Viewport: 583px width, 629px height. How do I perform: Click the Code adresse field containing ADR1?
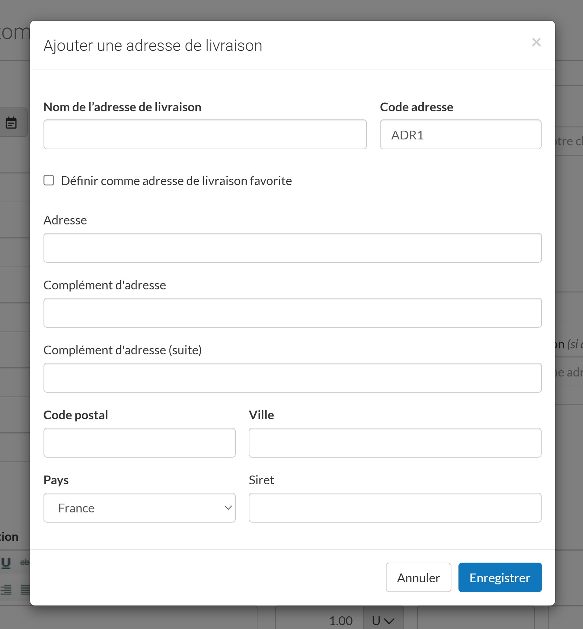[460, 135]
